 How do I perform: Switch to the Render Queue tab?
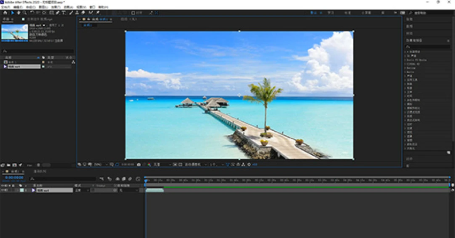[x=41, y=171]
